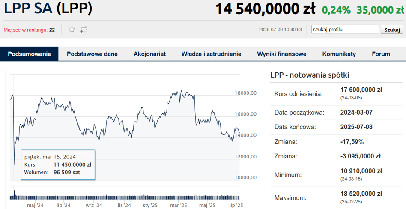Click the 18000,00 y-axis label
The image size is (406, 209).
pyautogui.click(x=246, y=93)
